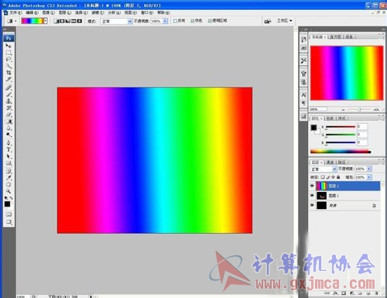Image resolution: width=387 pixels, height=298 pixels.
Task: Select the Move tool in the toolbox
Action: click(9, 46)
